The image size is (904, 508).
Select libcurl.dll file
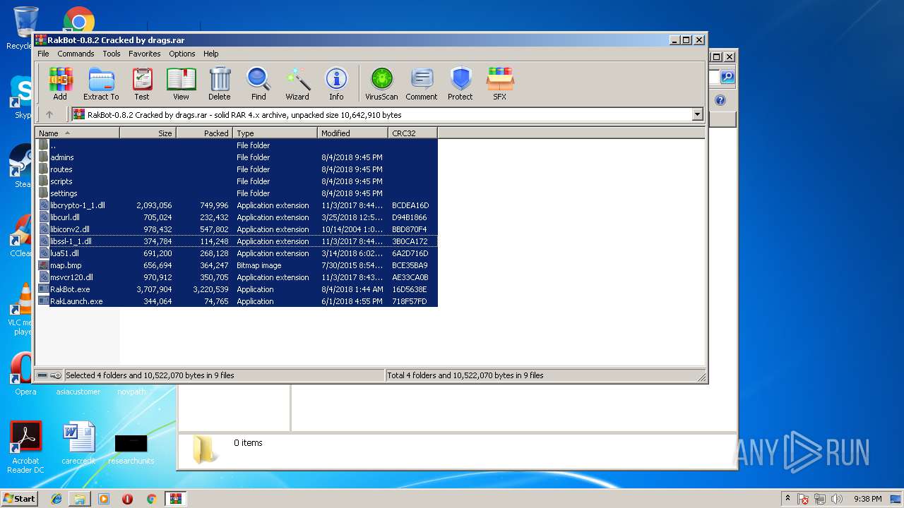pyautogui.click(x=237, y=217)
